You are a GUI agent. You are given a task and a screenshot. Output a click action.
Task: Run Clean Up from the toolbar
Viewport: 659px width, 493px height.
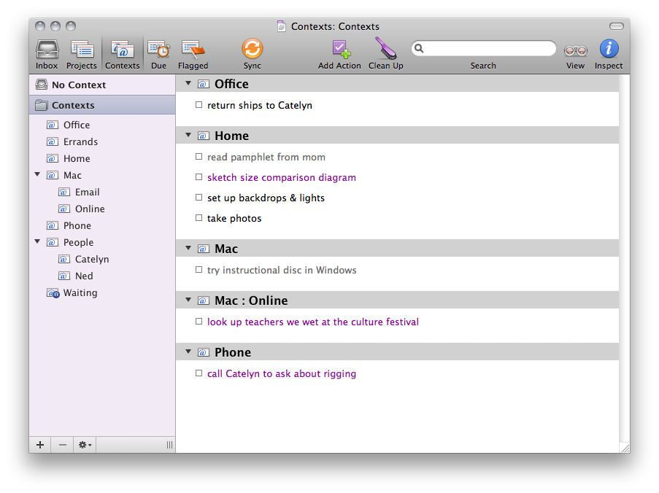(x=385, y=50)
